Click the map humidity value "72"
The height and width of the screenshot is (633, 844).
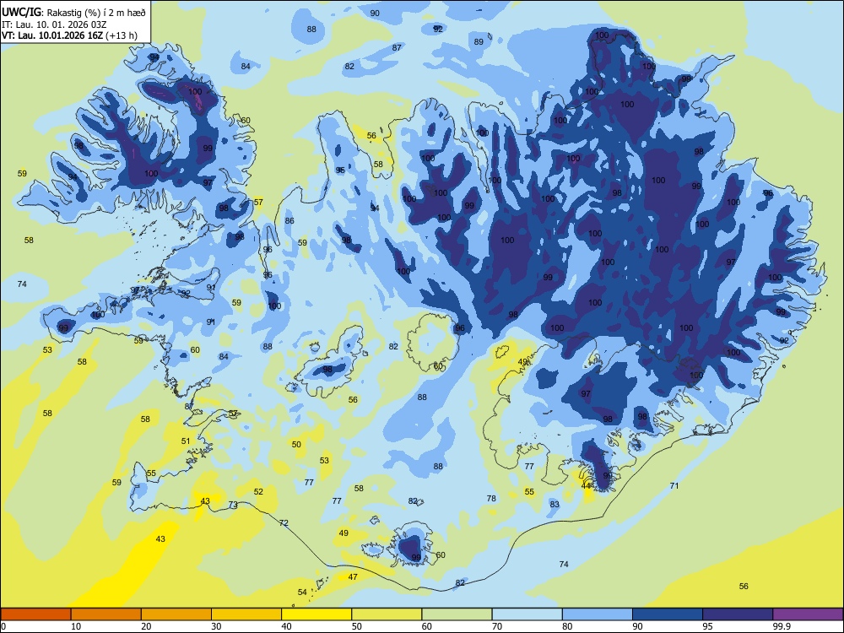pyautogui.click(x=284, y=523)
